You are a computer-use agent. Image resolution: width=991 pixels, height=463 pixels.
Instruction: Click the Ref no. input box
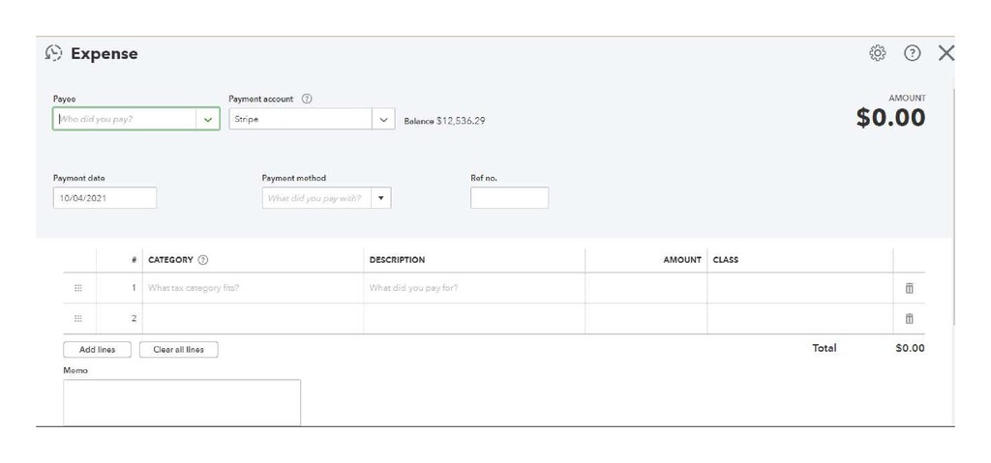click(x=509, y=198)
